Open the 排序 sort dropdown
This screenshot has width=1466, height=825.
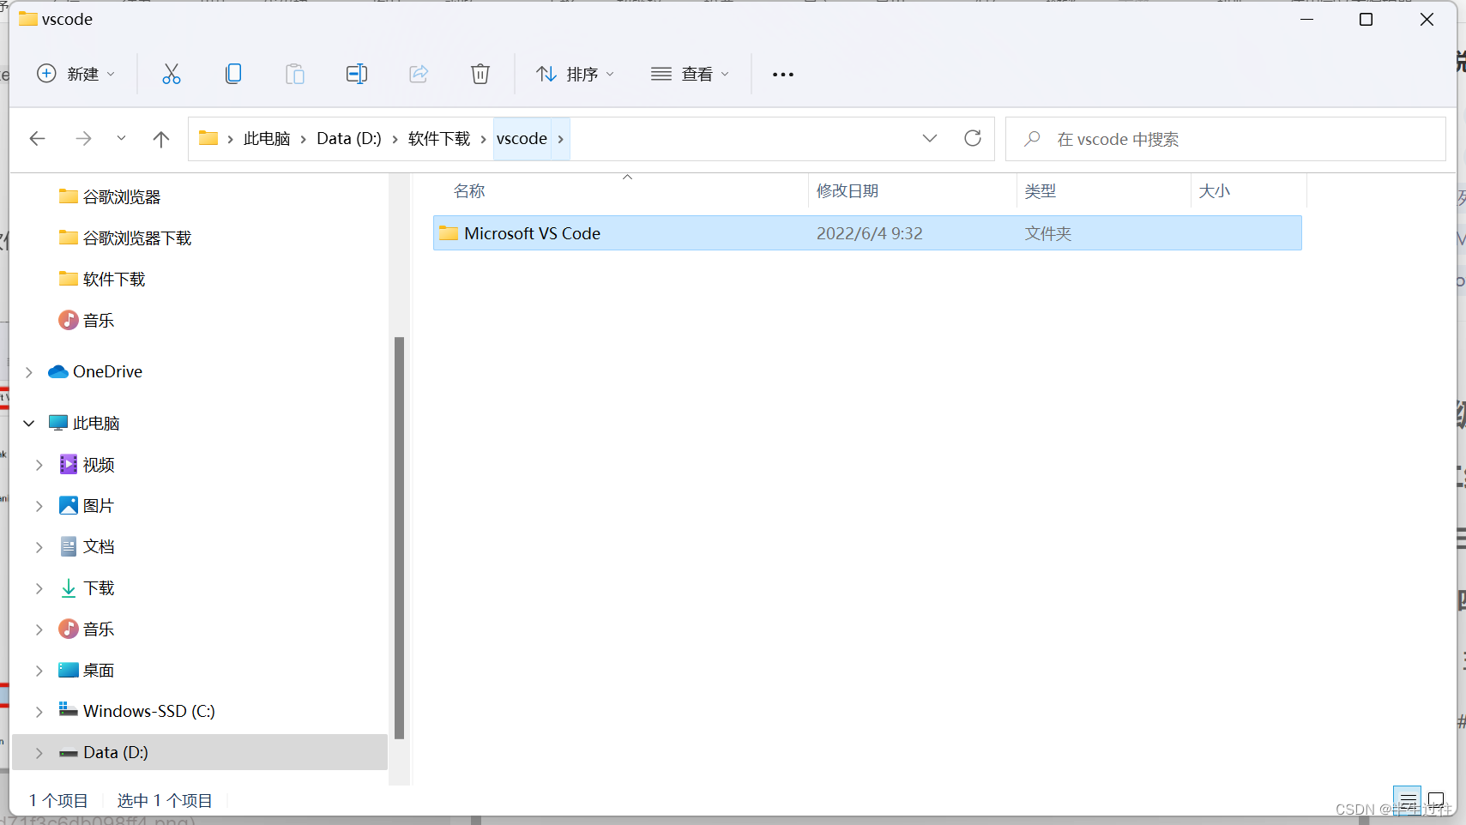[576, 75]
